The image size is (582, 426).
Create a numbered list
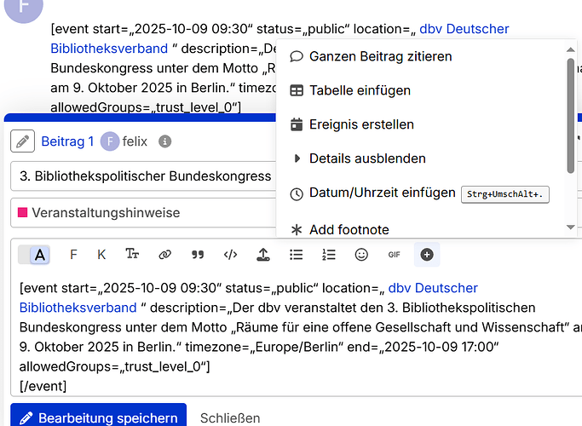329,255
